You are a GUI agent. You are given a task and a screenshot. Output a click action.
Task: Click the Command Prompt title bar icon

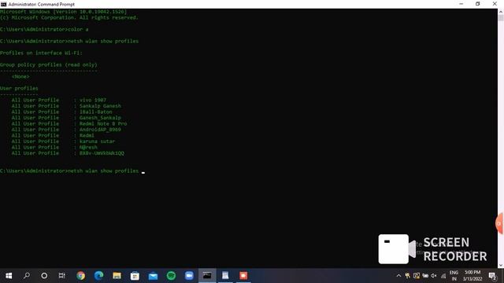(x=3, y=4)
